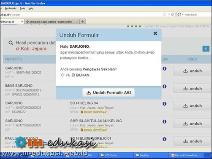Viewport: 212px width, 159px height.
Task: Click unduh button for SARJONO NIP K
Action: pos(193,71)
